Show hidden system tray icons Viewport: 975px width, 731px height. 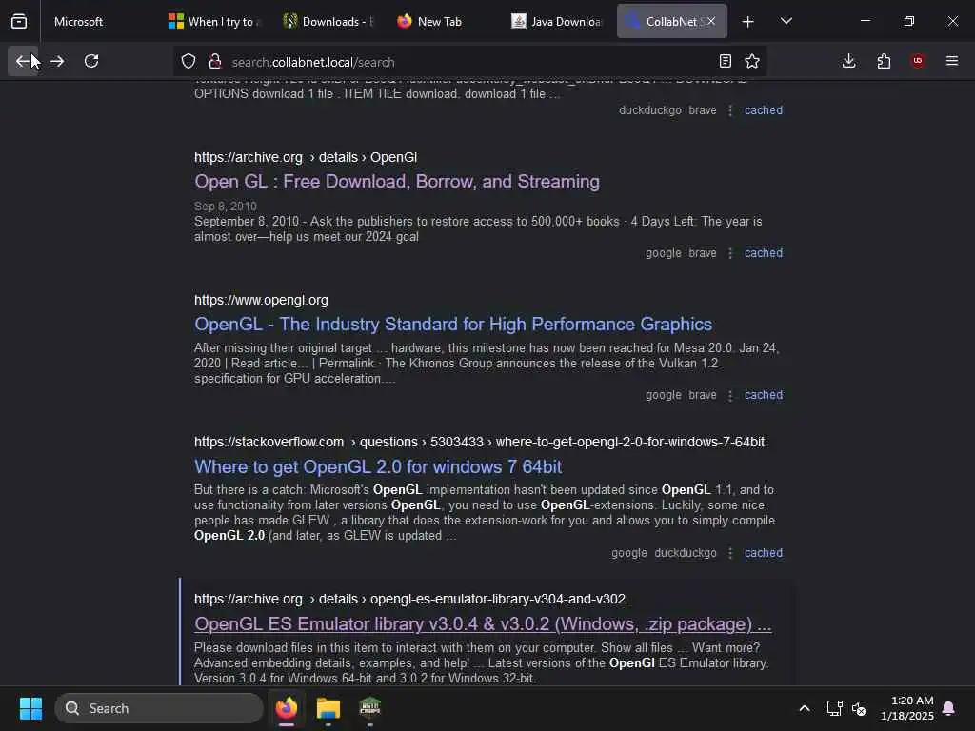(x=804, y=708)
